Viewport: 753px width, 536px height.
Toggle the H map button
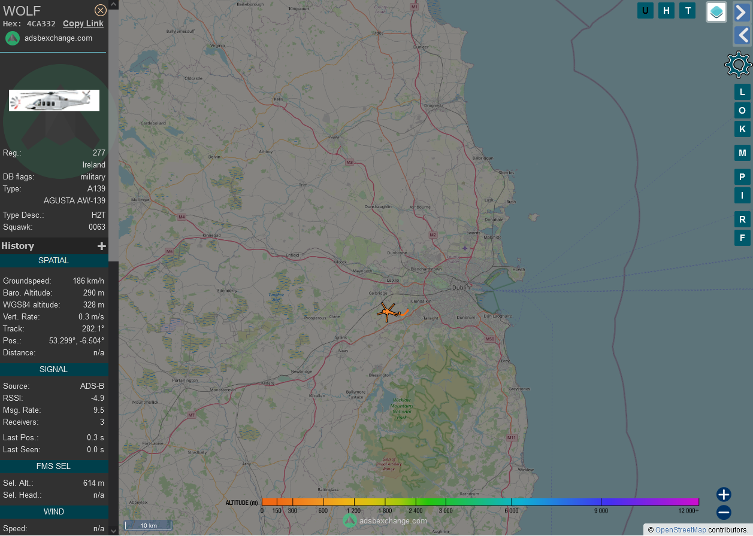pos(667,10)
